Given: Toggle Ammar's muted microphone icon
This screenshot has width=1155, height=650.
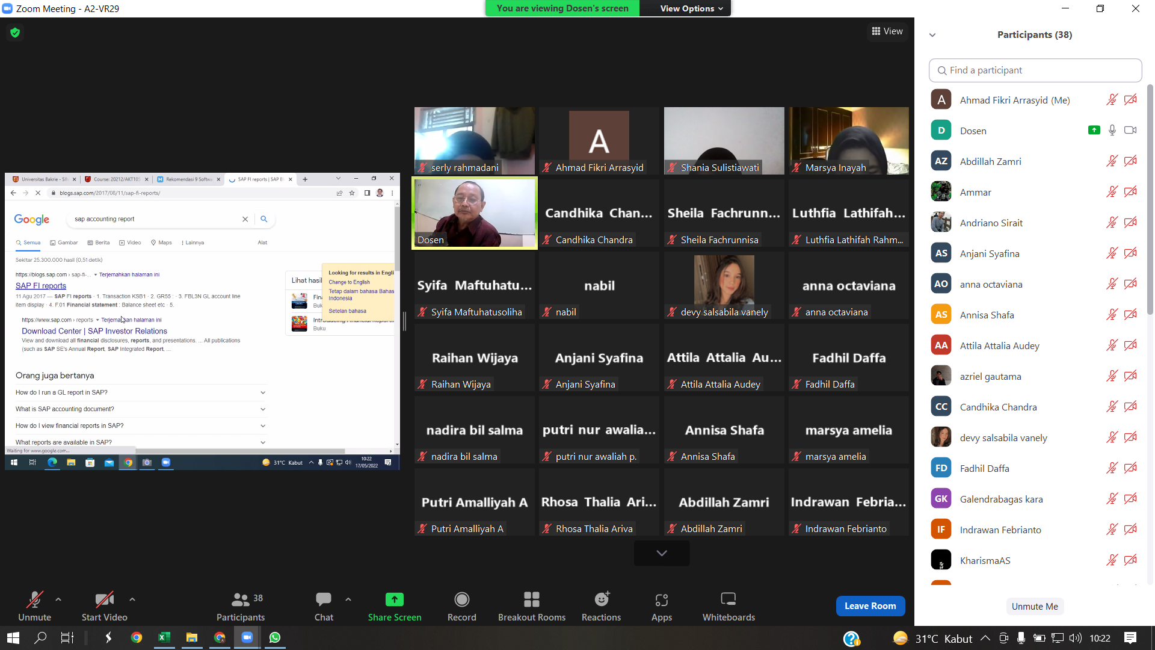Looking at the screenshot, I should tap(1112, 191).
